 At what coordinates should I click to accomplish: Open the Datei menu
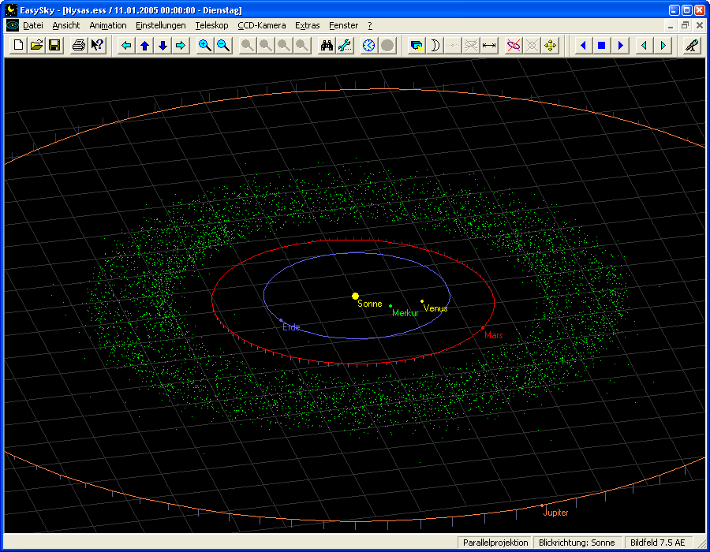(x=33, y=25)
